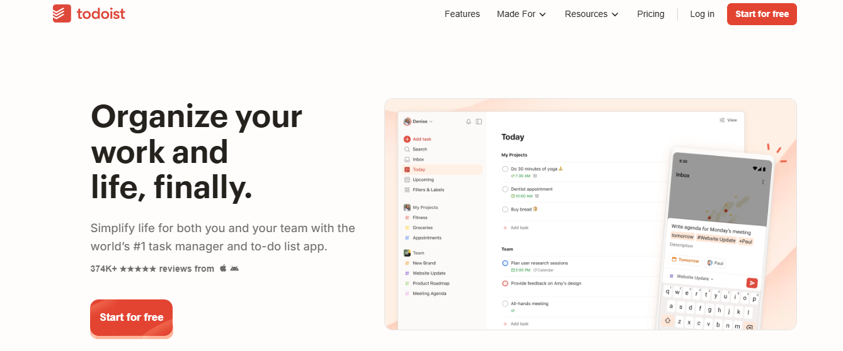Open the Denise account dropdown

click(x=418, y=121)
